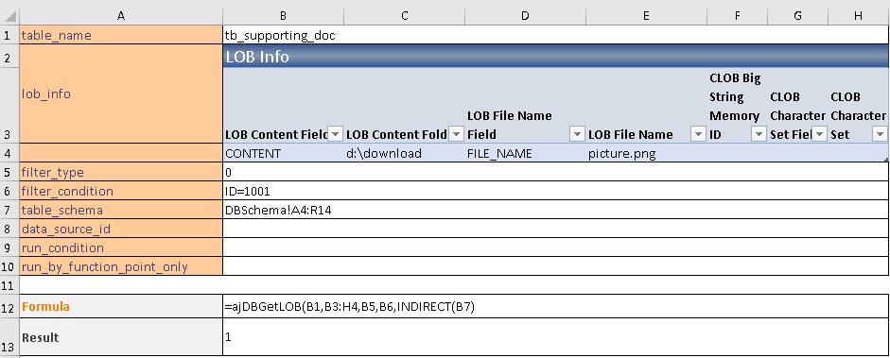Select the picture.png cell
The width and height of the screenshot is (890, 358).
[x=647, y=153]
